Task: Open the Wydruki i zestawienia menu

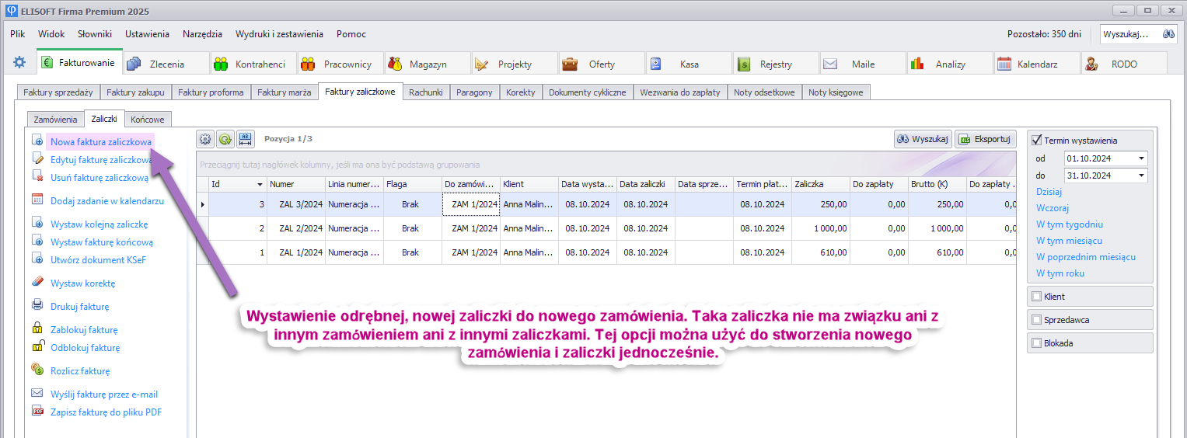Action: point(279,34)
